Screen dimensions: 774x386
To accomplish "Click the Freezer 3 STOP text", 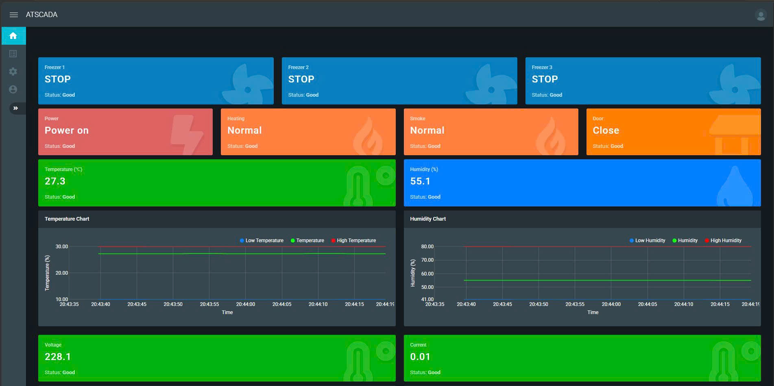I will (545, 79).
